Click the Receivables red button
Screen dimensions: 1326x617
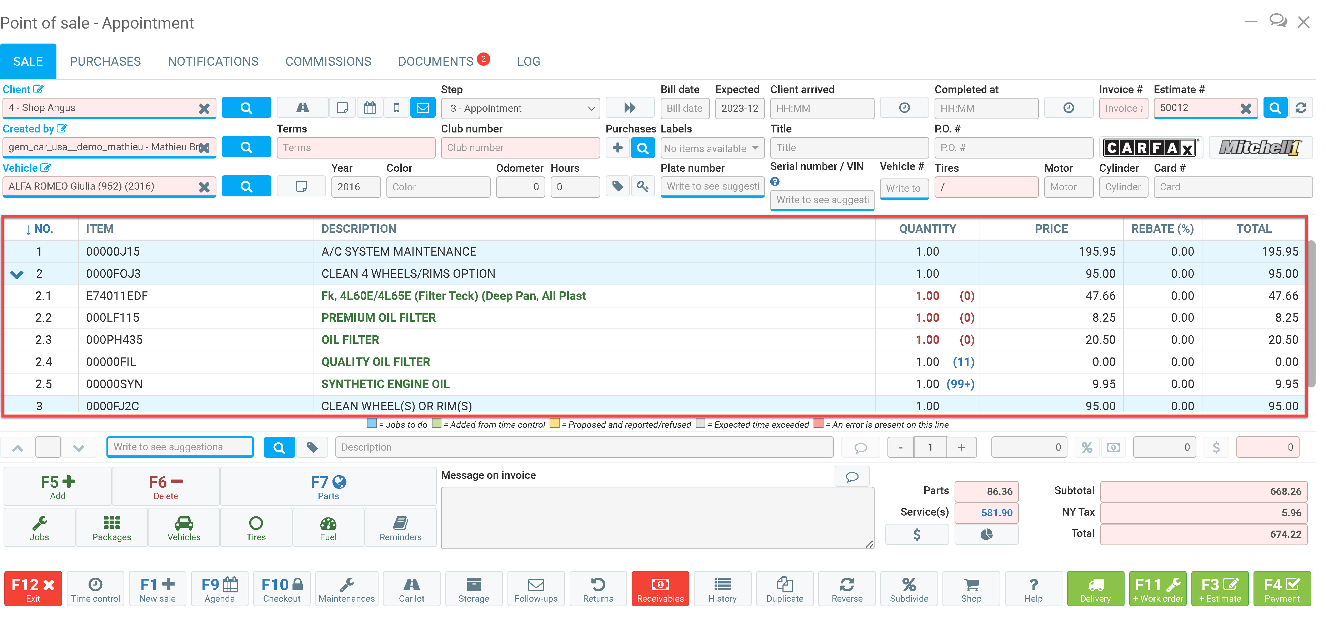[660, 589]
